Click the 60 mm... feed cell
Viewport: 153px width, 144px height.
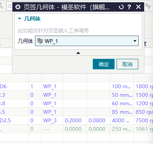tap(122, 103)
